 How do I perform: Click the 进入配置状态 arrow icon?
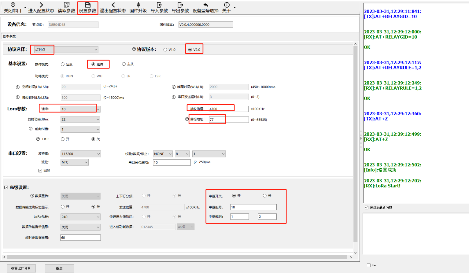pyautogui.click(x=41, y=5)
